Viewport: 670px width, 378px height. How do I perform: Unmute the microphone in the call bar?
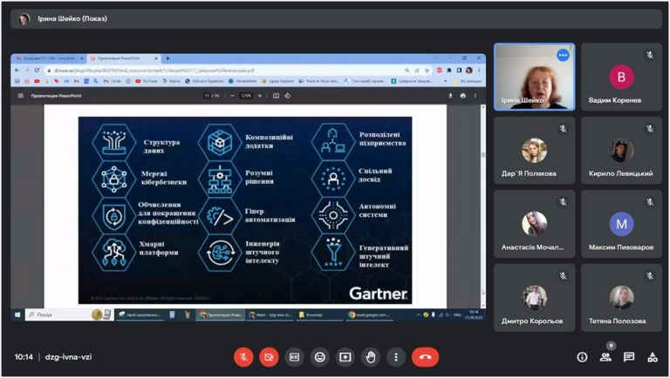tap(243, 357)
